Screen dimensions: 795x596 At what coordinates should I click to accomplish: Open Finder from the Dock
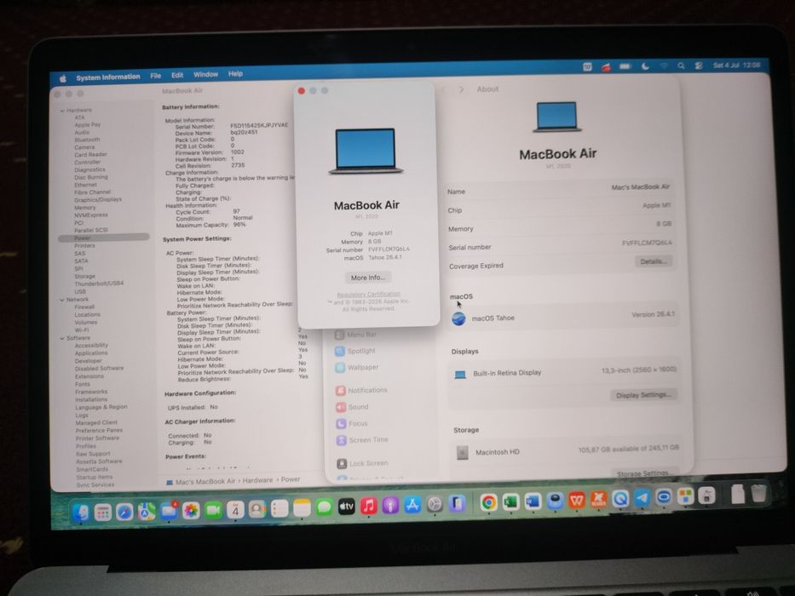(81, 513)
